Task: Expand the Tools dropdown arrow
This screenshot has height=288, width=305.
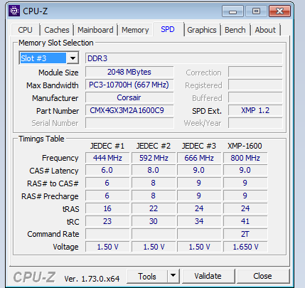Action: tap(173, 276)
